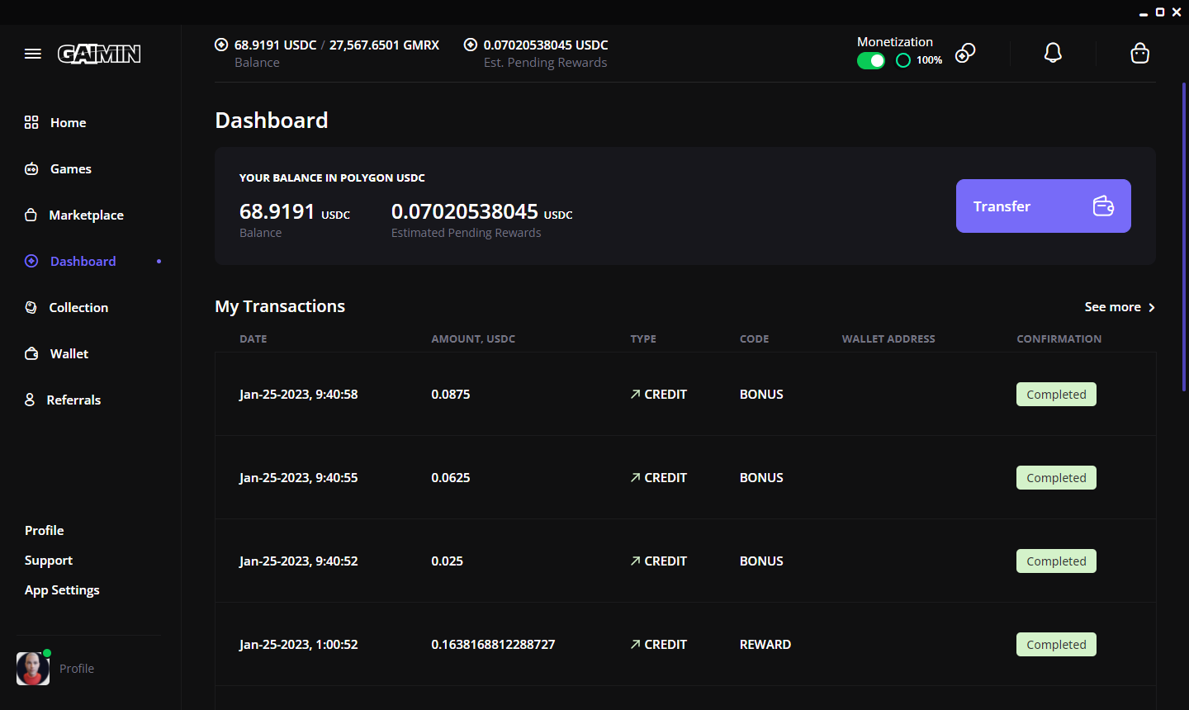Go to the Home page
Viewport: 1189px width, 710px height.
coord(68,122)
